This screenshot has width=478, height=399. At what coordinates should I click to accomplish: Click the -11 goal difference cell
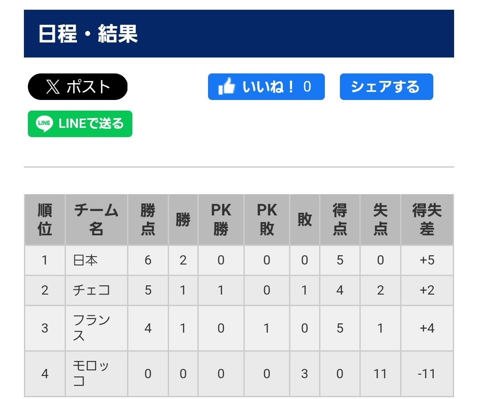pos(427,373)
